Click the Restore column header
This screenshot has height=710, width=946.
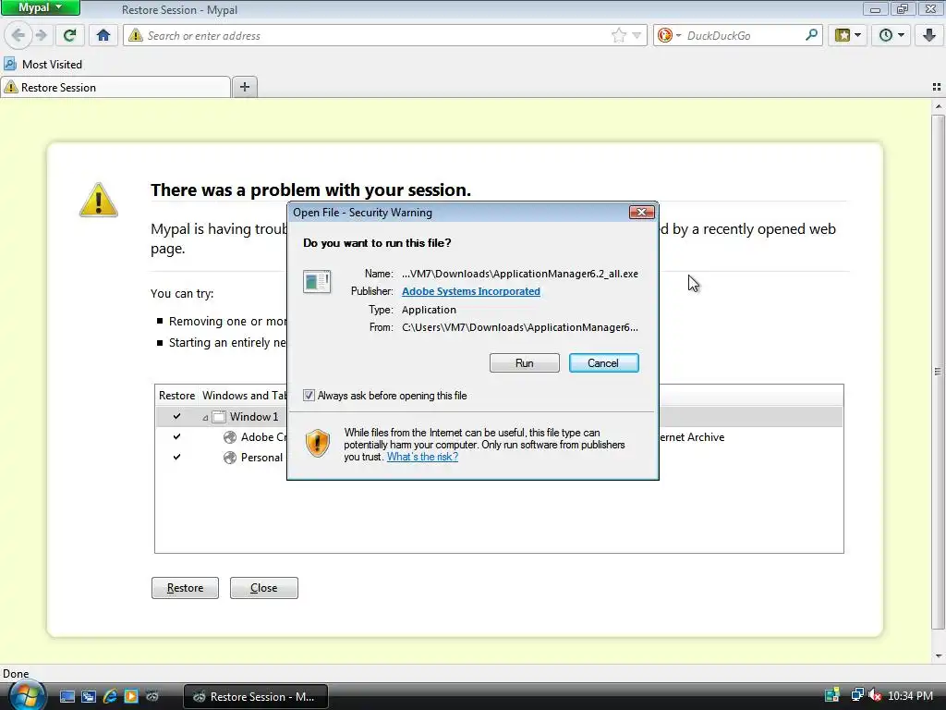coord(176,396)
